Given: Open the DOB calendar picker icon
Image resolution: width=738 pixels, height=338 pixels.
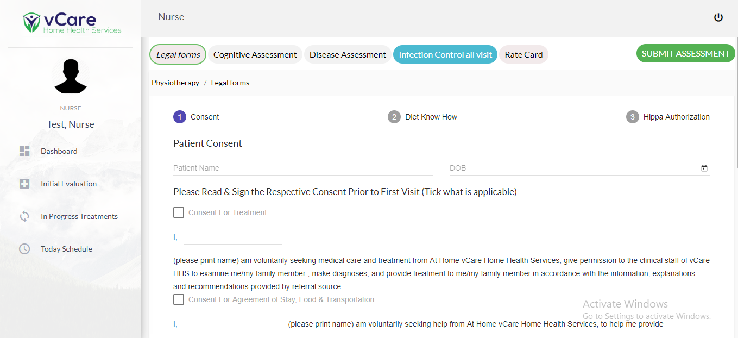Looking at the screenshot, I should pyautogui.click(x=704, y=168).
